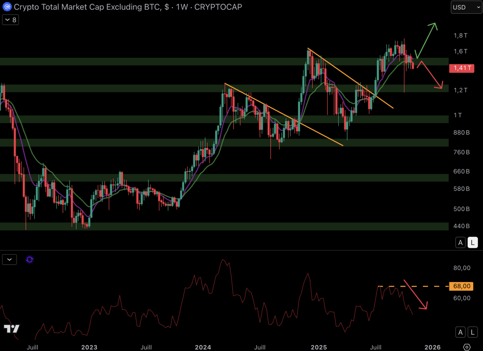The height and width of the screenshot is (351, 483).
Task: Open the USD currency dropdown
Action: click(x=466, y=7)
